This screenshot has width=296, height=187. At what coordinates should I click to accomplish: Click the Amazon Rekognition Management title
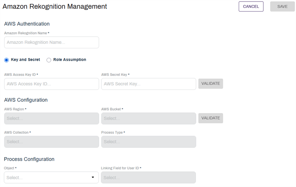click(x=55, y=6)
